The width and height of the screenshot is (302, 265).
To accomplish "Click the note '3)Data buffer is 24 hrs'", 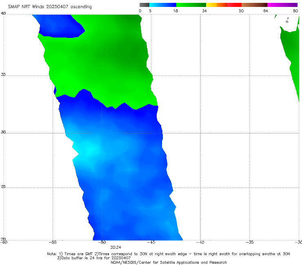I will point(94,258).
